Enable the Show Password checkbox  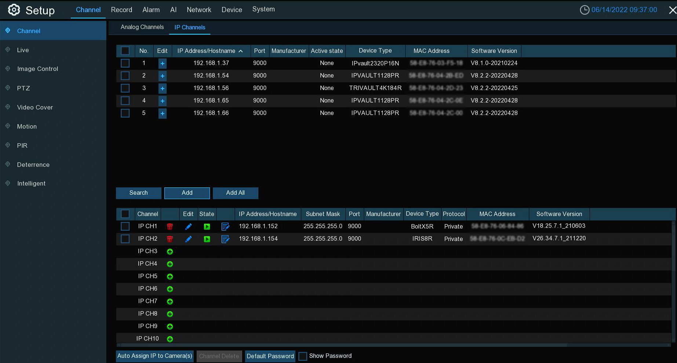(303, 356)
